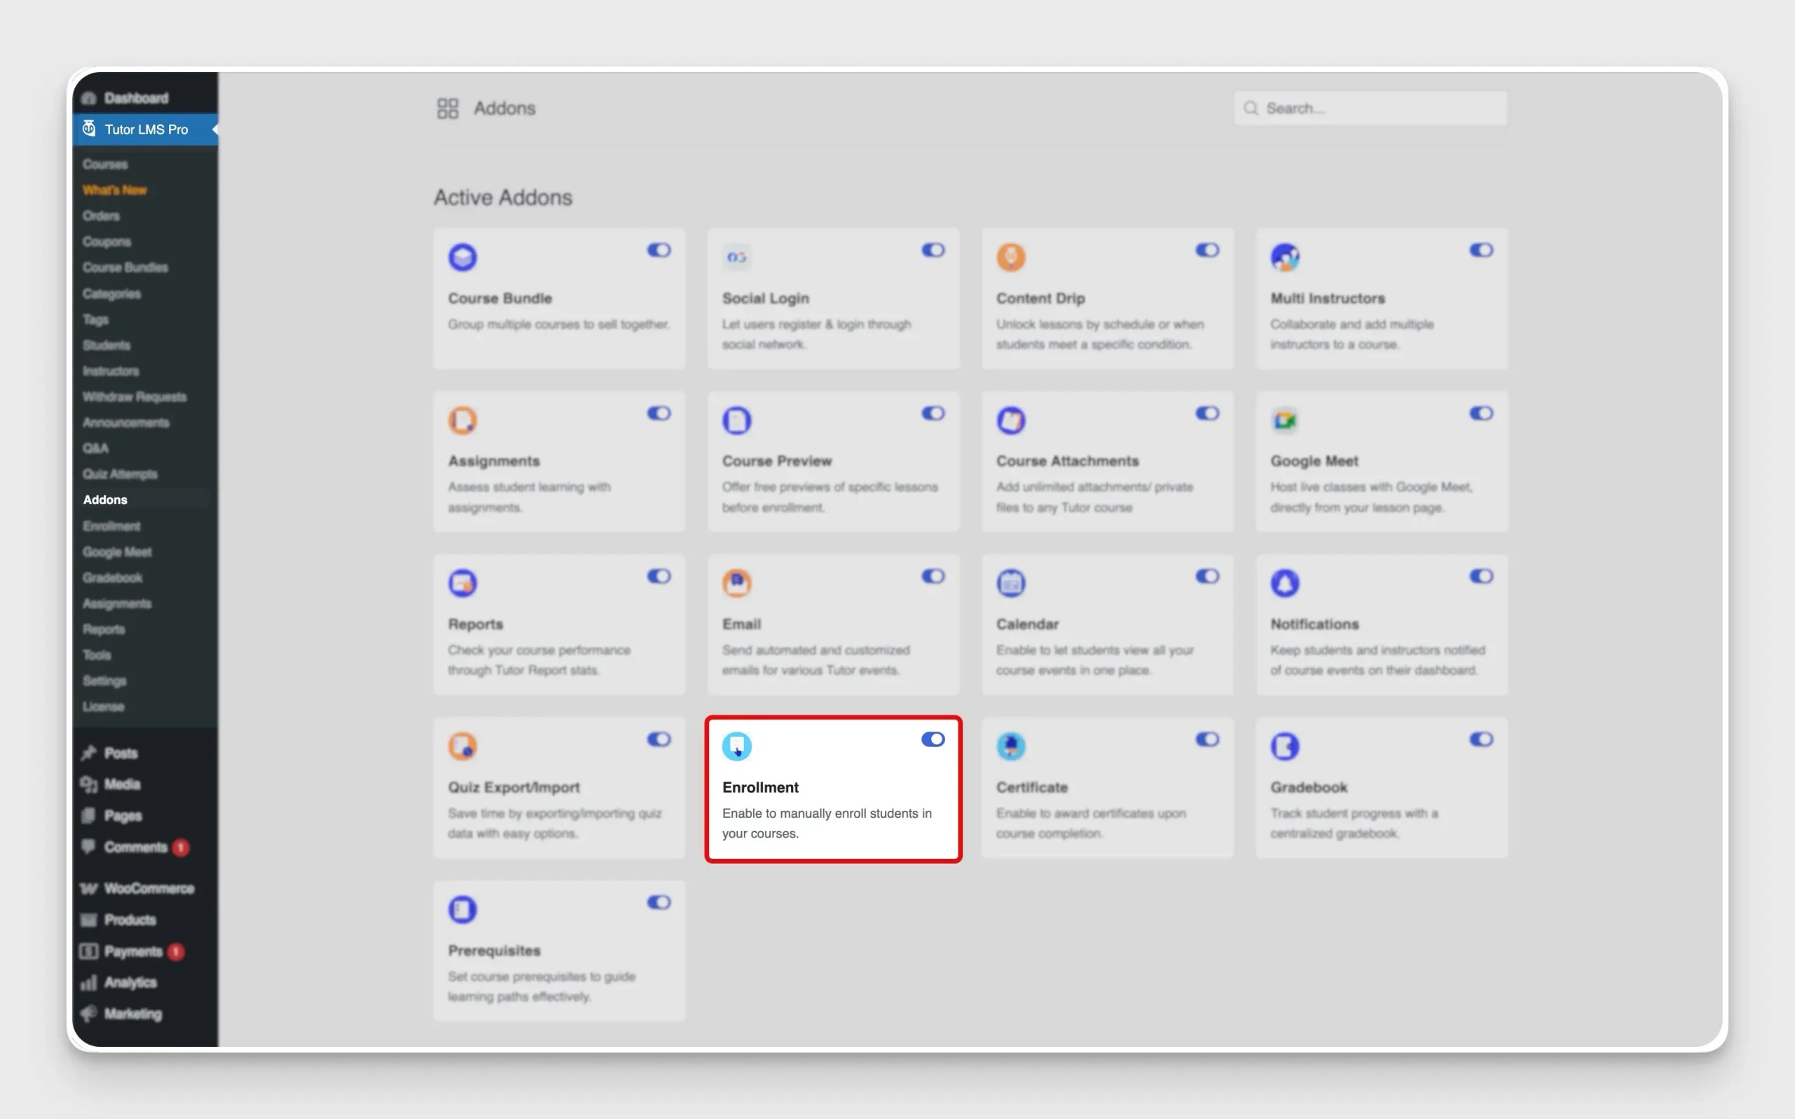Click the Social Login addon icon

coord(736,258)
